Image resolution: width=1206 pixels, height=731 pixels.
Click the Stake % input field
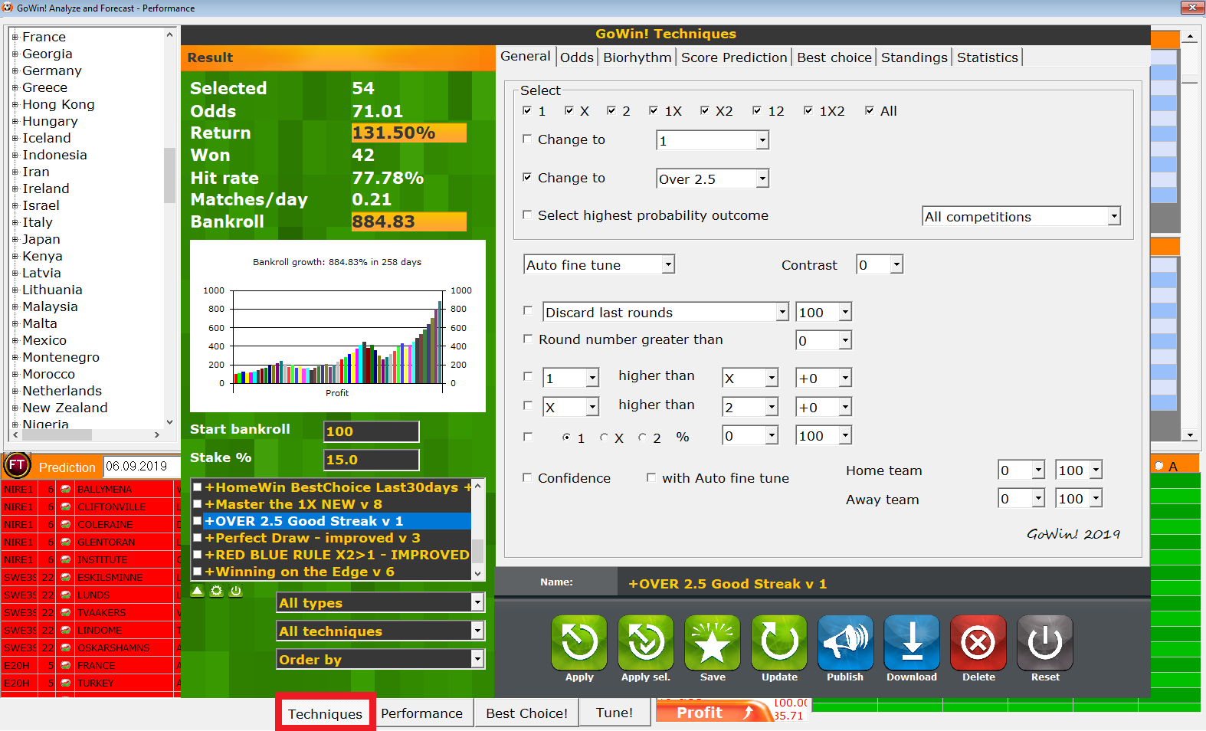[372, 460]
